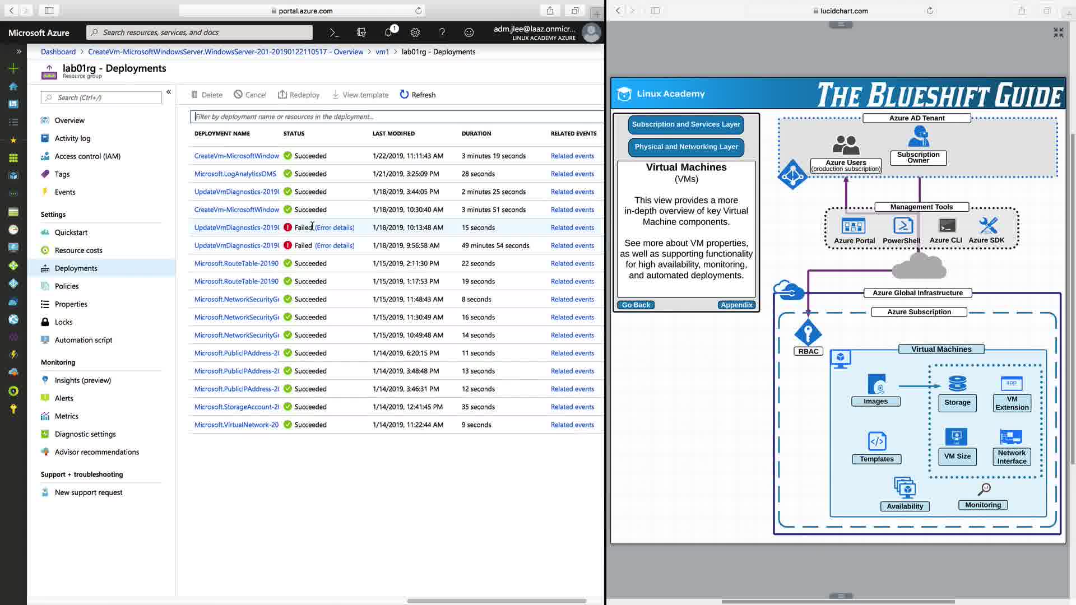This screenshot has height=605, width=1076.
Task: Click the deployments horizontal scrollbar
Action: pos(497,601)
